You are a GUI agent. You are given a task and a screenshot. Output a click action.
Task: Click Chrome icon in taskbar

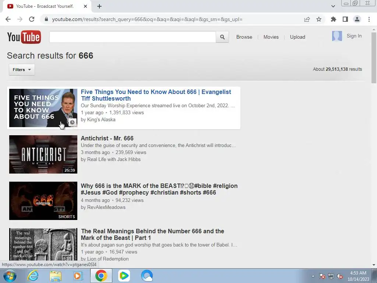click(x=101, y=276)
